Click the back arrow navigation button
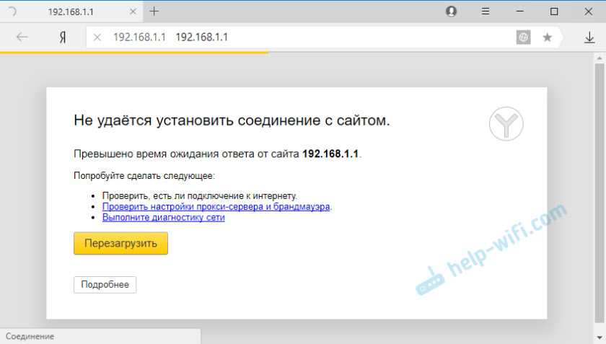Image resolution: width=606 pixels, height=344 pixels. [x=22, y=38]
